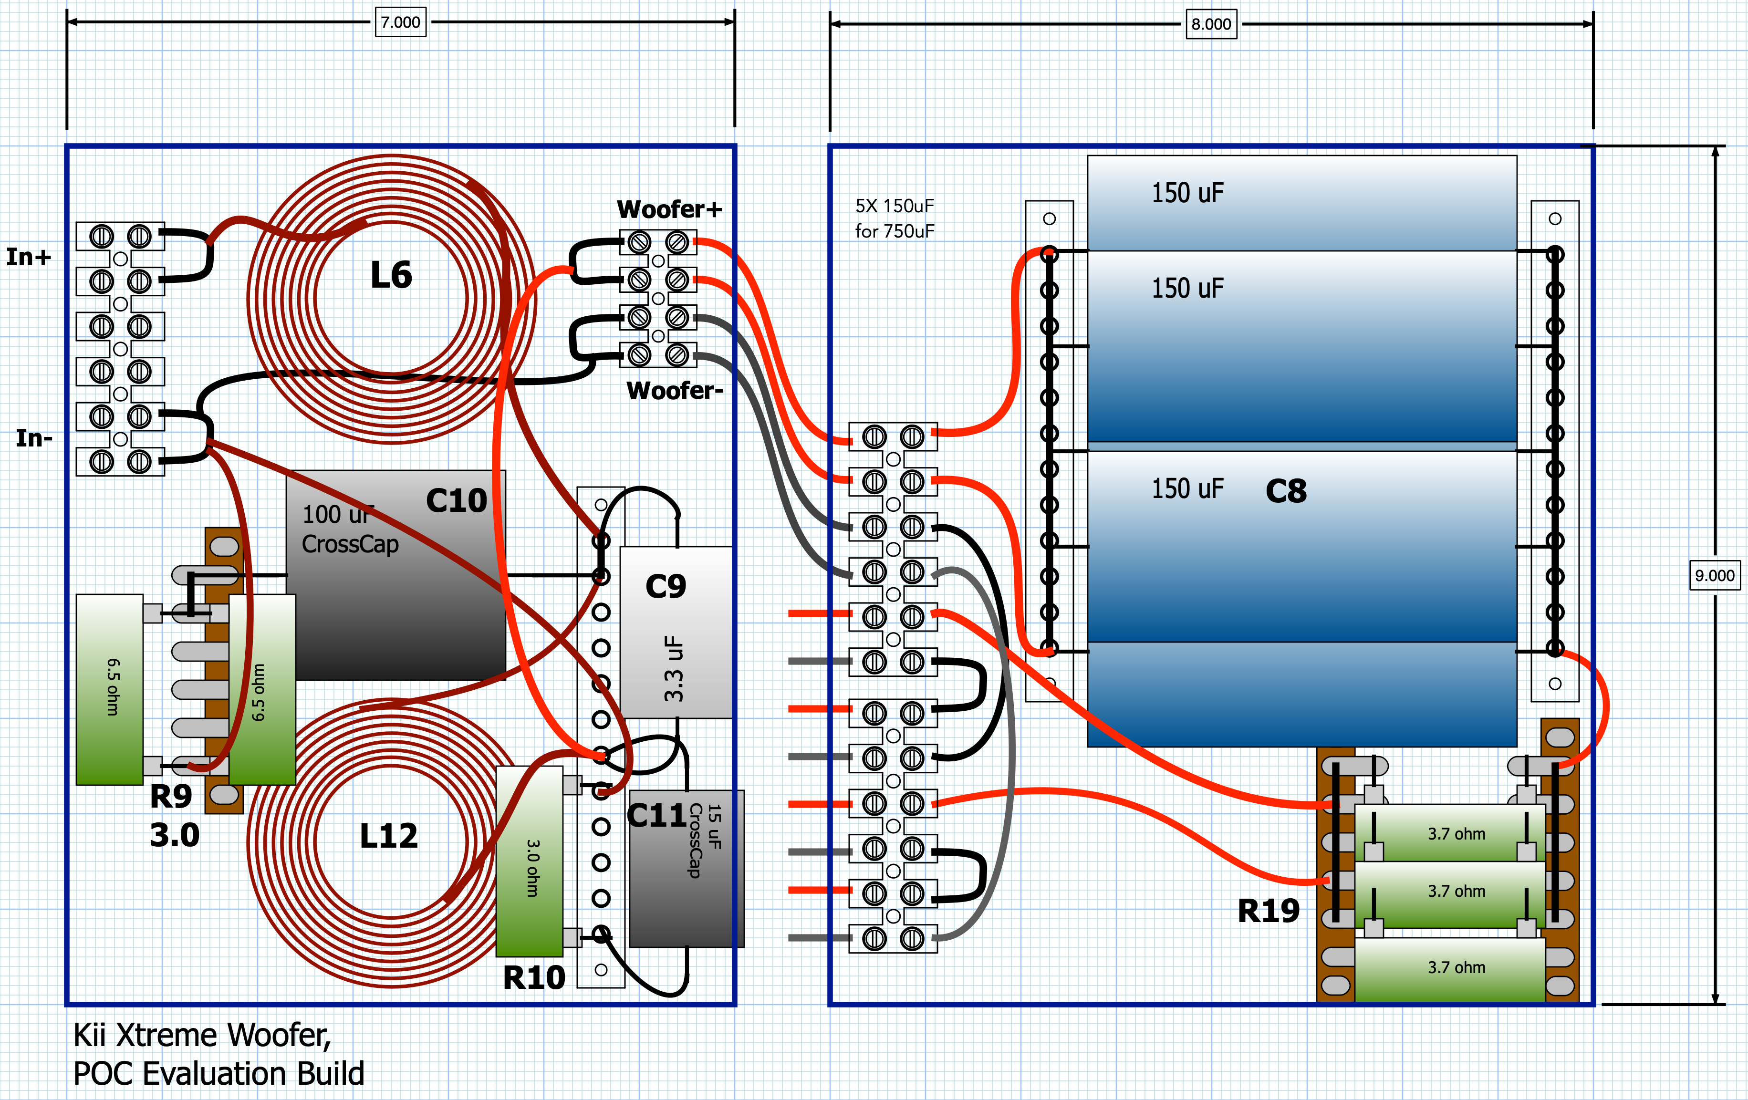The image size is (1748, 1100).
Task: Click the '150 uF' text beside C8
Action: (1187, 489)
